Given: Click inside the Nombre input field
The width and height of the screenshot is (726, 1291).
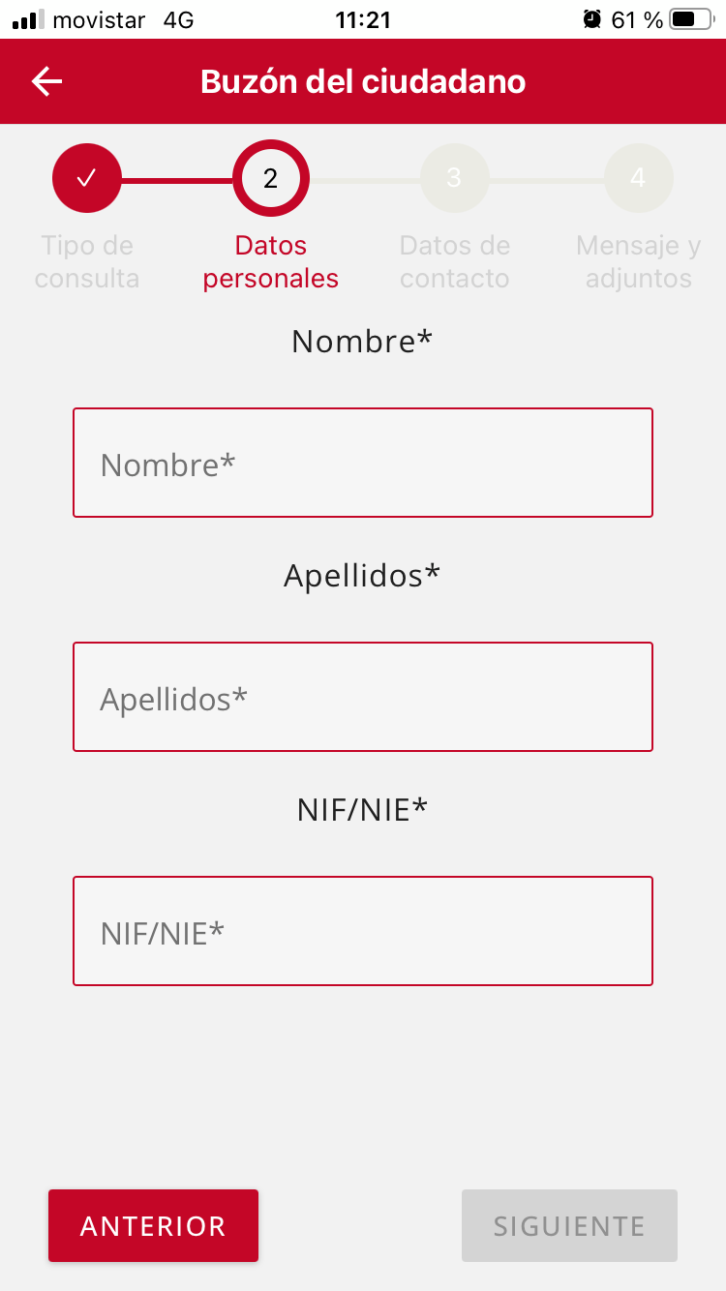Looking at the screenshot, I should pos(363,463).
